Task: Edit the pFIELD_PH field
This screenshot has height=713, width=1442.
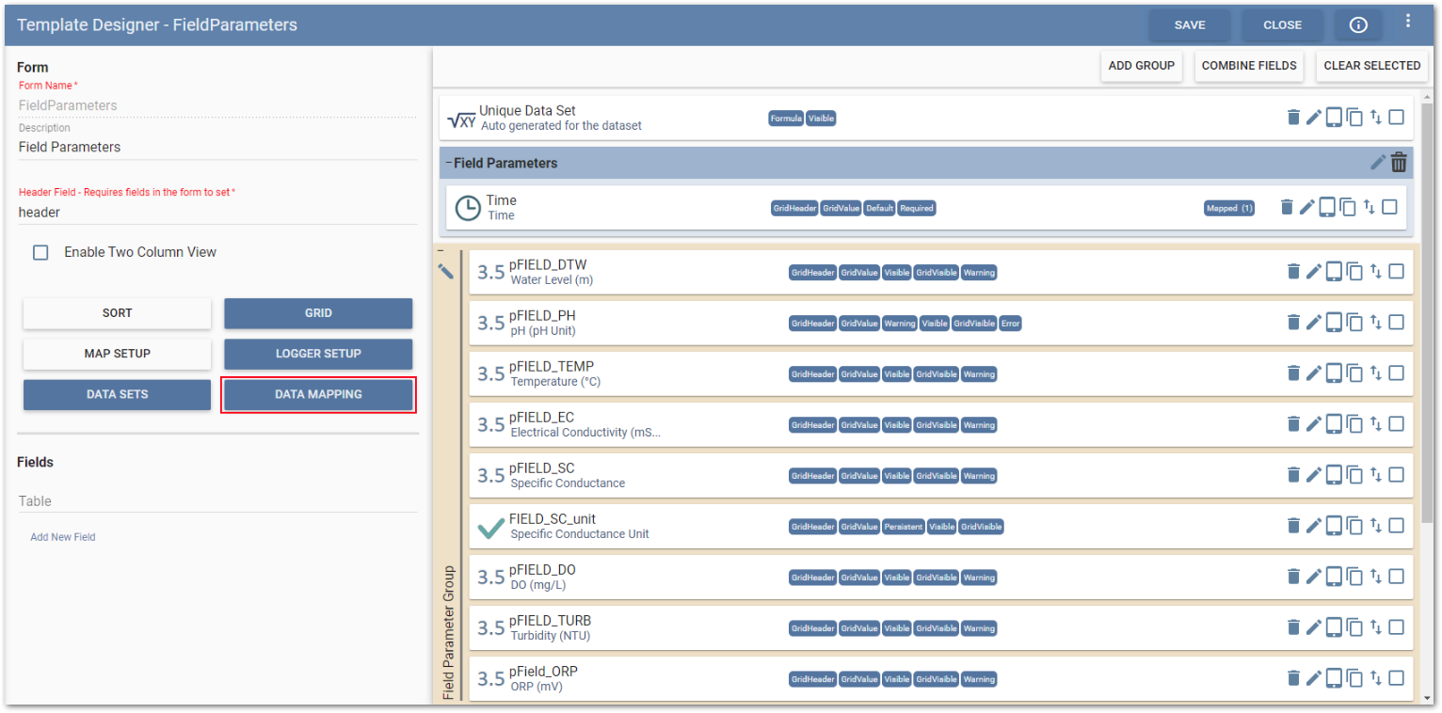Action: point(1314,322)
